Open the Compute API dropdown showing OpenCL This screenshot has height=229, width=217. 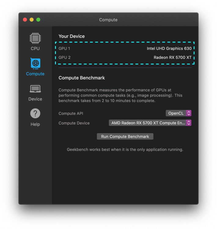(178, 113)
